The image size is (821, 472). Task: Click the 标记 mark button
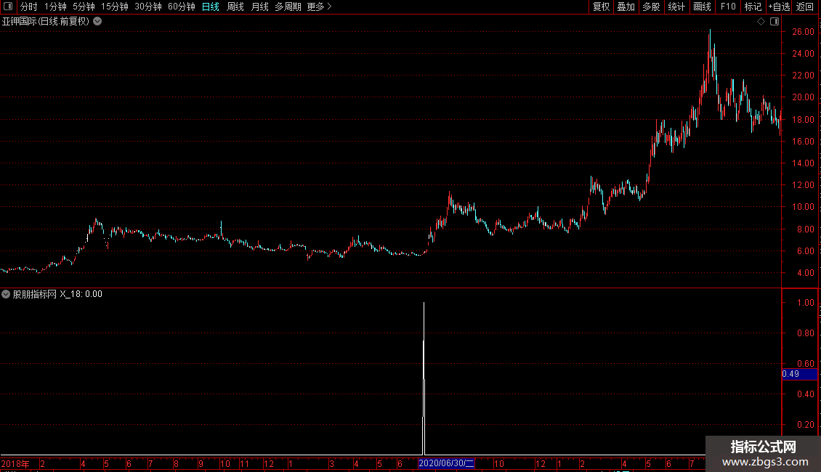coord(753,7)
